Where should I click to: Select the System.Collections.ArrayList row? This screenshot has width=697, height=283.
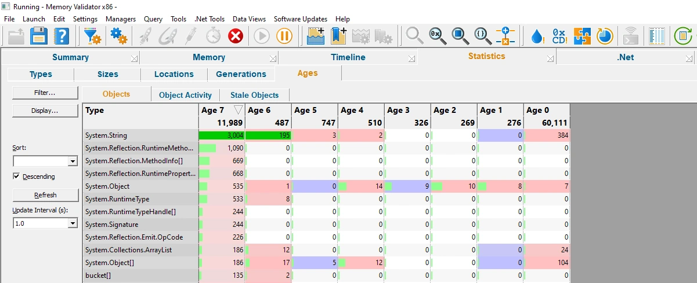327,250
